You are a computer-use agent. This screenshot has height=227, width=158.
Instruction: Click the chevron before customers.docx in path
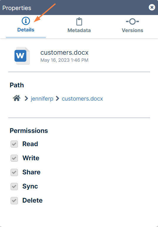57,99
